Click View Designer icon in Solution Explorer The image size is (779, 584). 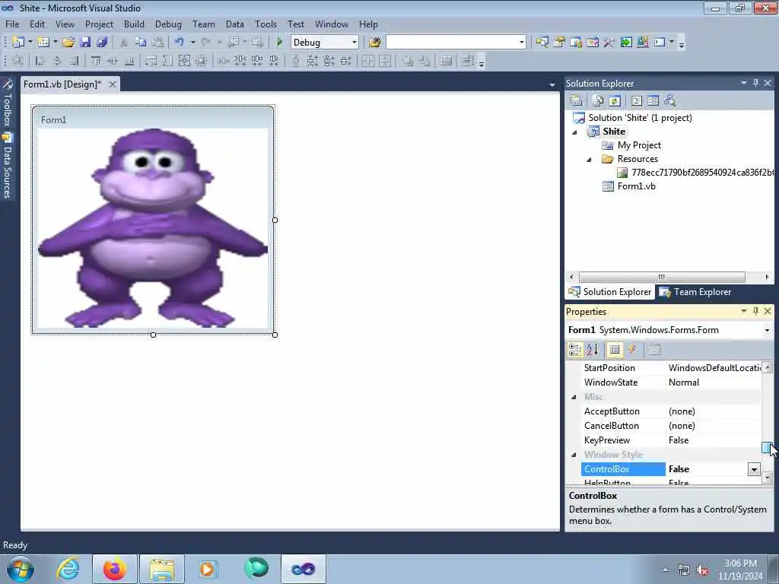coord(653,101)
